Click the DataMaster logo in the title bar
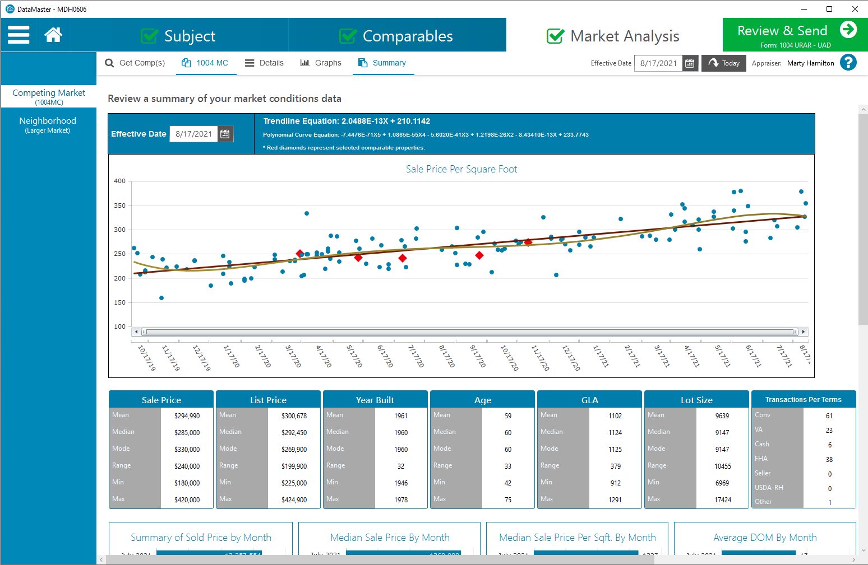 10,8
